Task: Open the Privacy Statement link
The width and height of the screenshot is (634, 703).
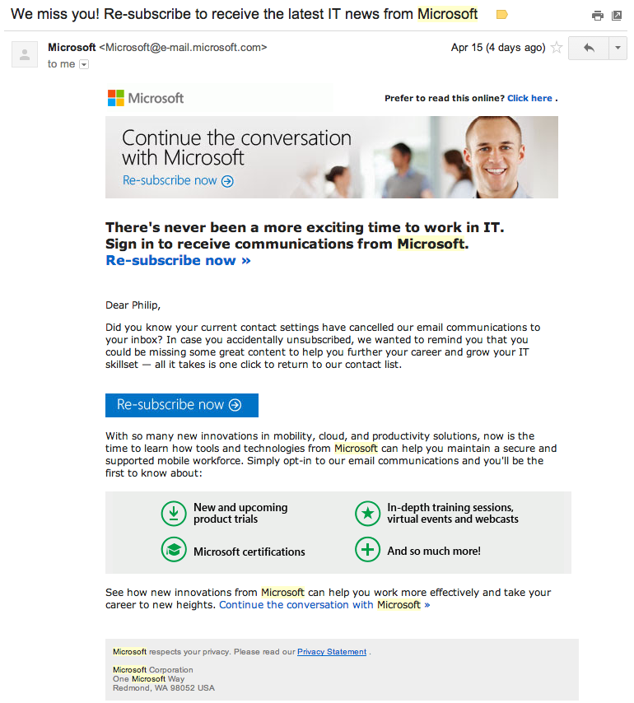Action: click(332, 652)
